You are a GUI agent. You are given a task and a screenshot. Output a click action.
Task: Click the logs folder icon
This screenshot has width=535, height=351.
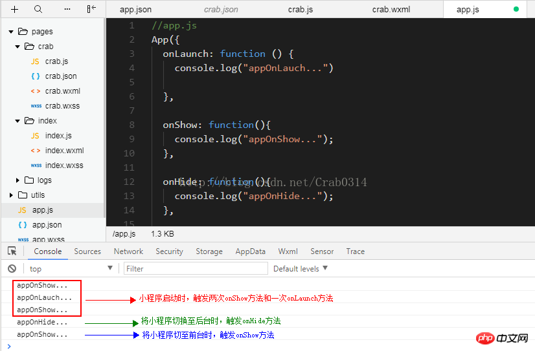29,180
